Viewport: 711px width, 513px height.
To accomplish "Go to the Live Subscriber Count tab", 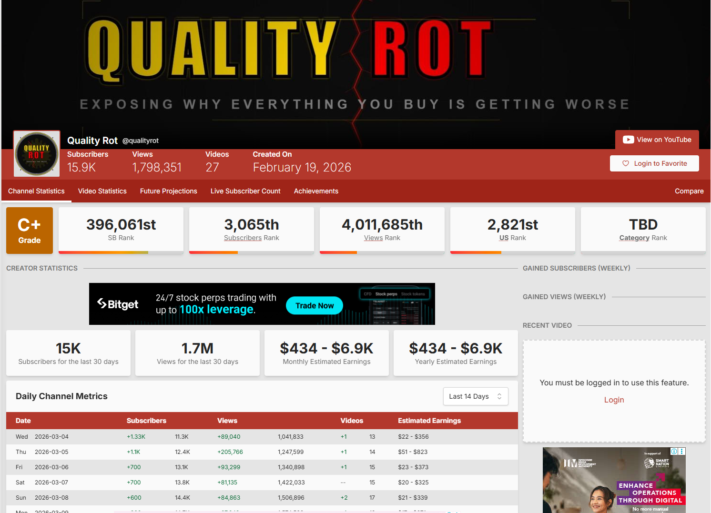I will [x=245, y=191].
